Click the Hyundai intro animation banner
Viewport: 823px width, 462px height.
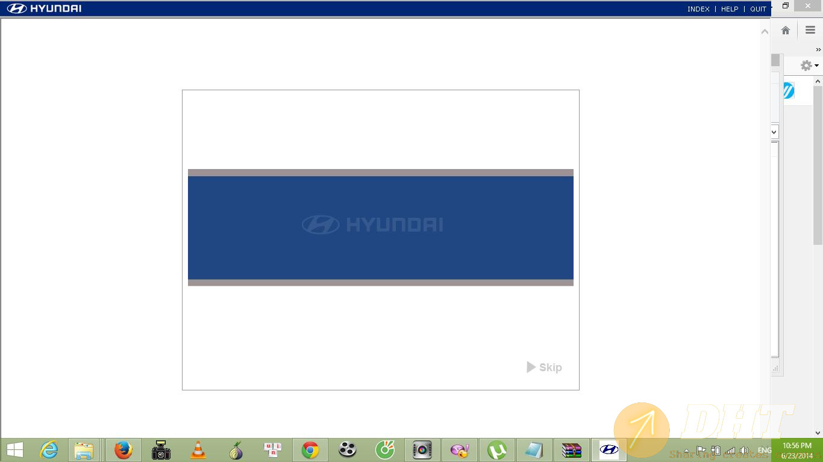[381, 227]
